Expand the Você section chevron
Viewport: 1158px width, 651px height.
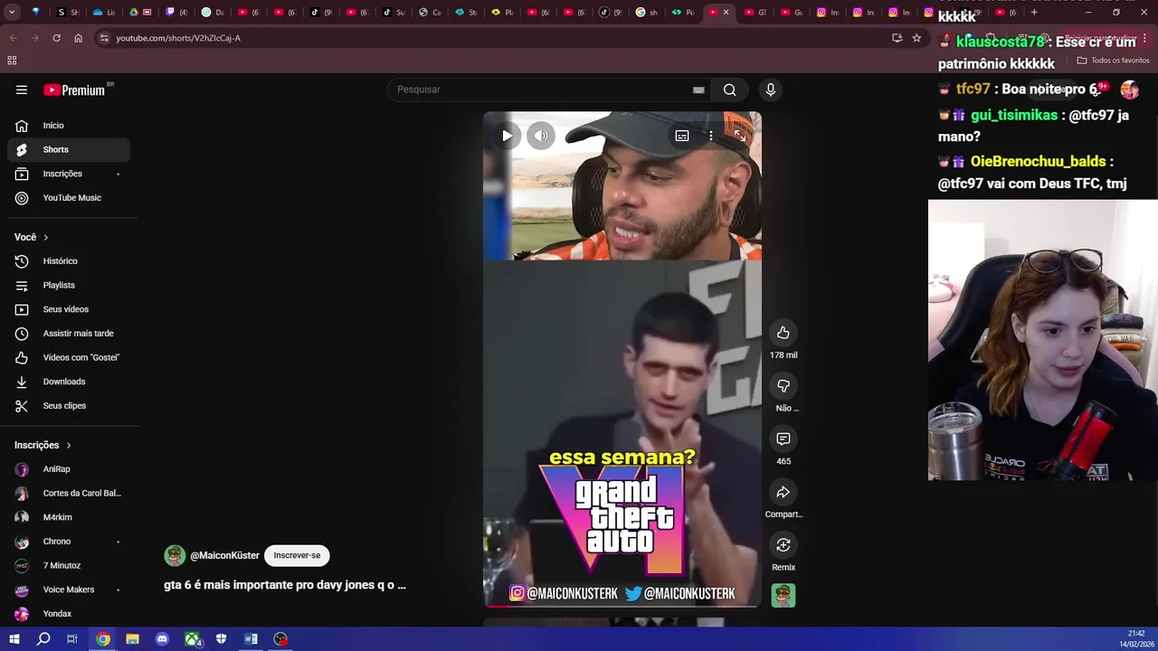[45, 237]
